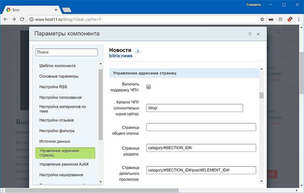Reload the page in browser toolbar

pyautogui.click(x=22, y=19)
